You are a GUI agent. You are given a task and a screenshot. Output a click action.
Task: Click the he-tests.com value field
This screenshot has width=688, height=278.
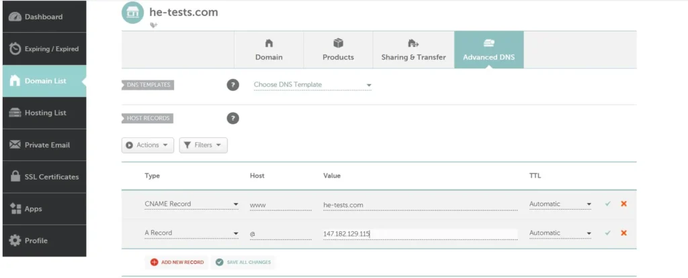[x=421, y=205]
